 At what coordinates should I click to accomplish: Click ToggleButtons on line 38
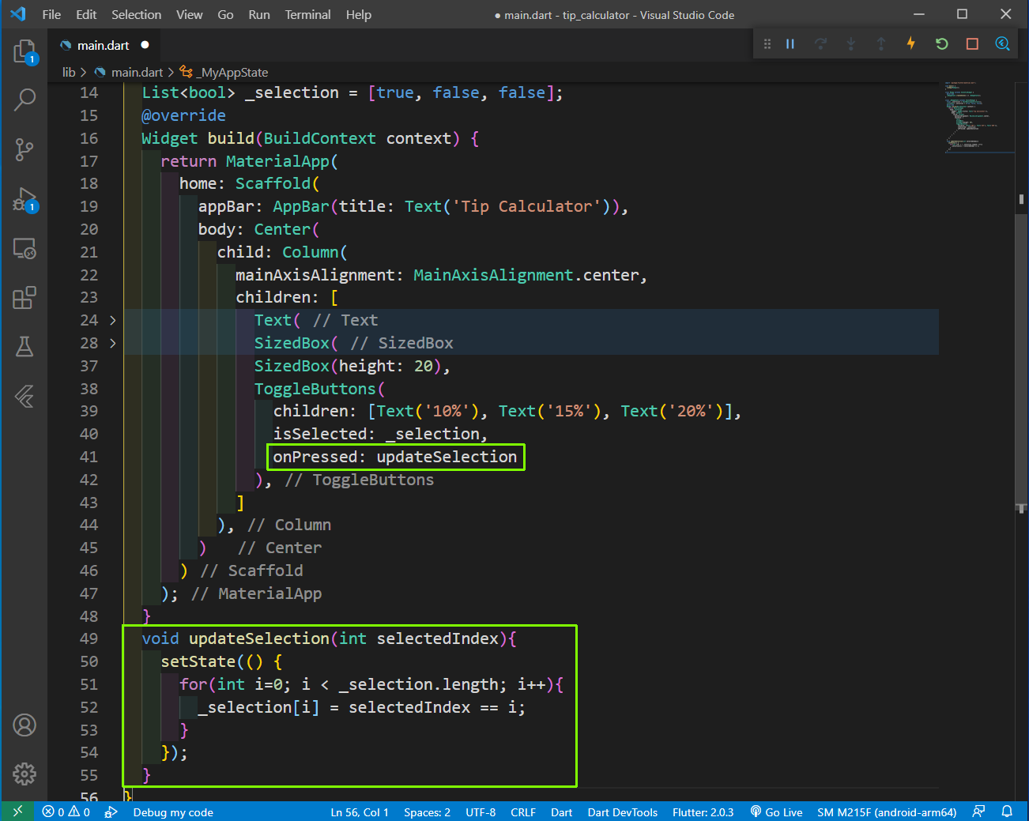coord(315,389)
